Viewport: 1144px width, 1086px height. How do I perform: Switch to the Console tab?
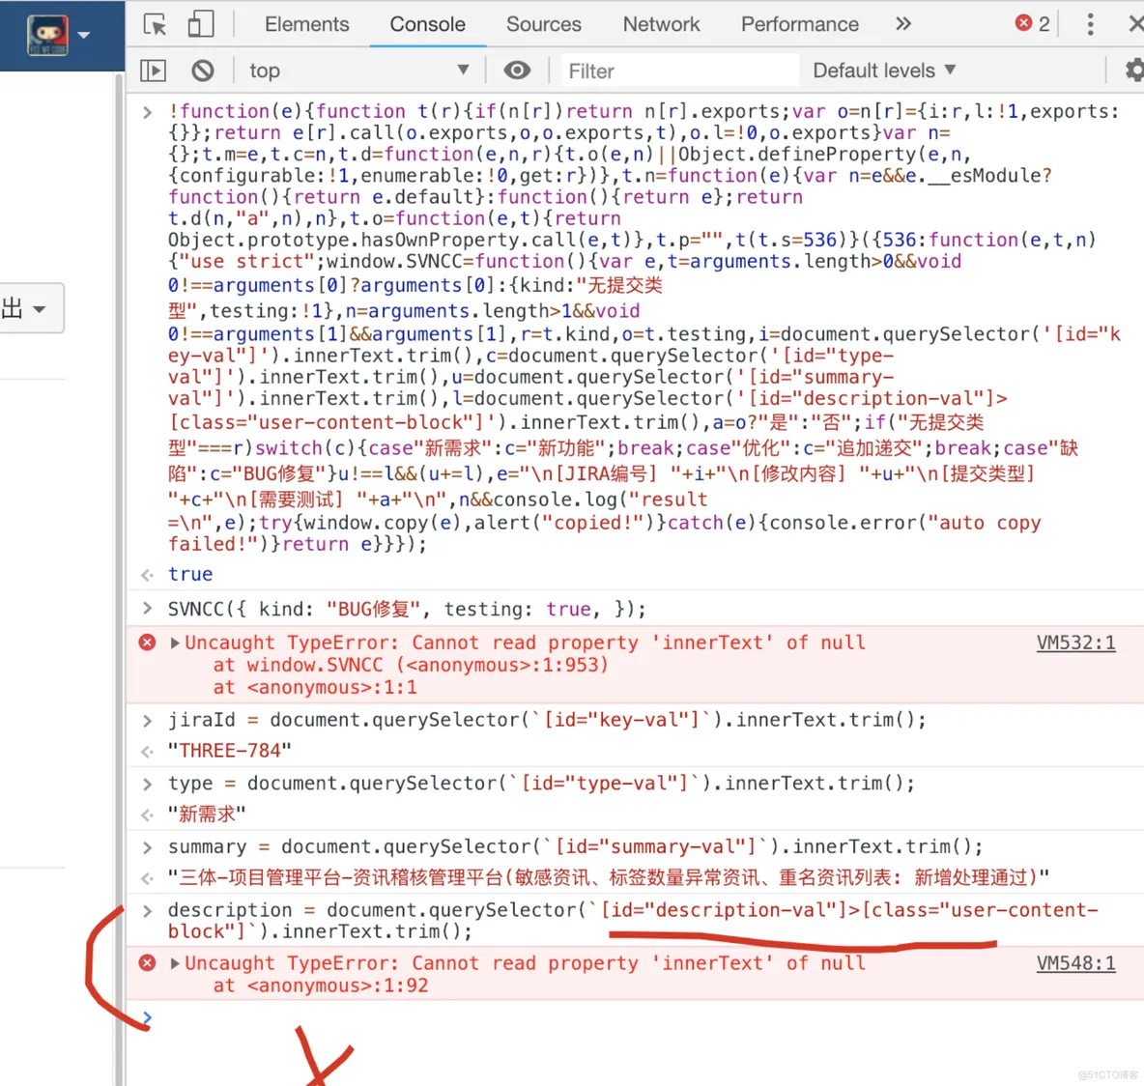(x=427, y=24)
